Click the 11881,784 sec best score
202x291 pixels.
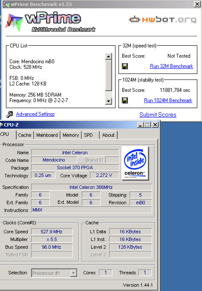click(175, 90)
